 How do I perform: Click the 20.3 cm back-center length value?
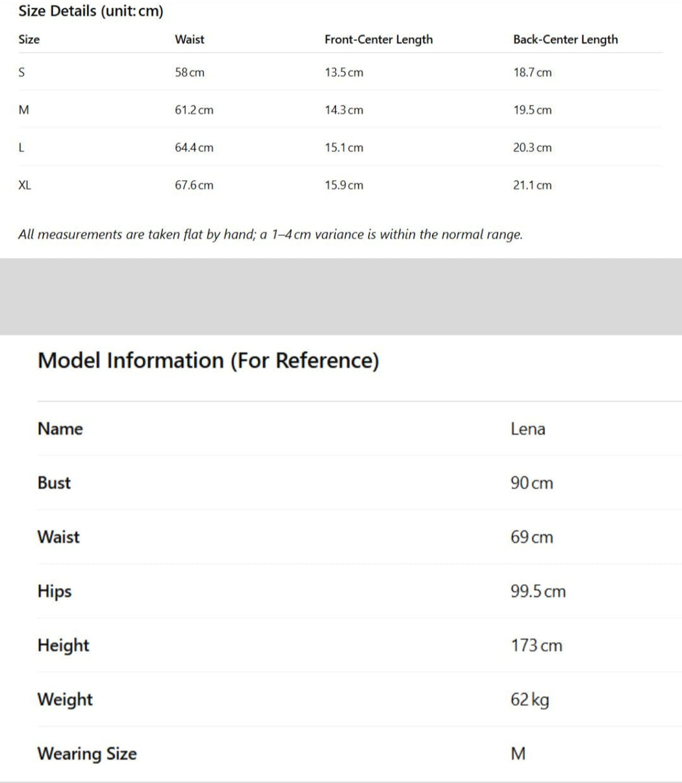(532, 148)
